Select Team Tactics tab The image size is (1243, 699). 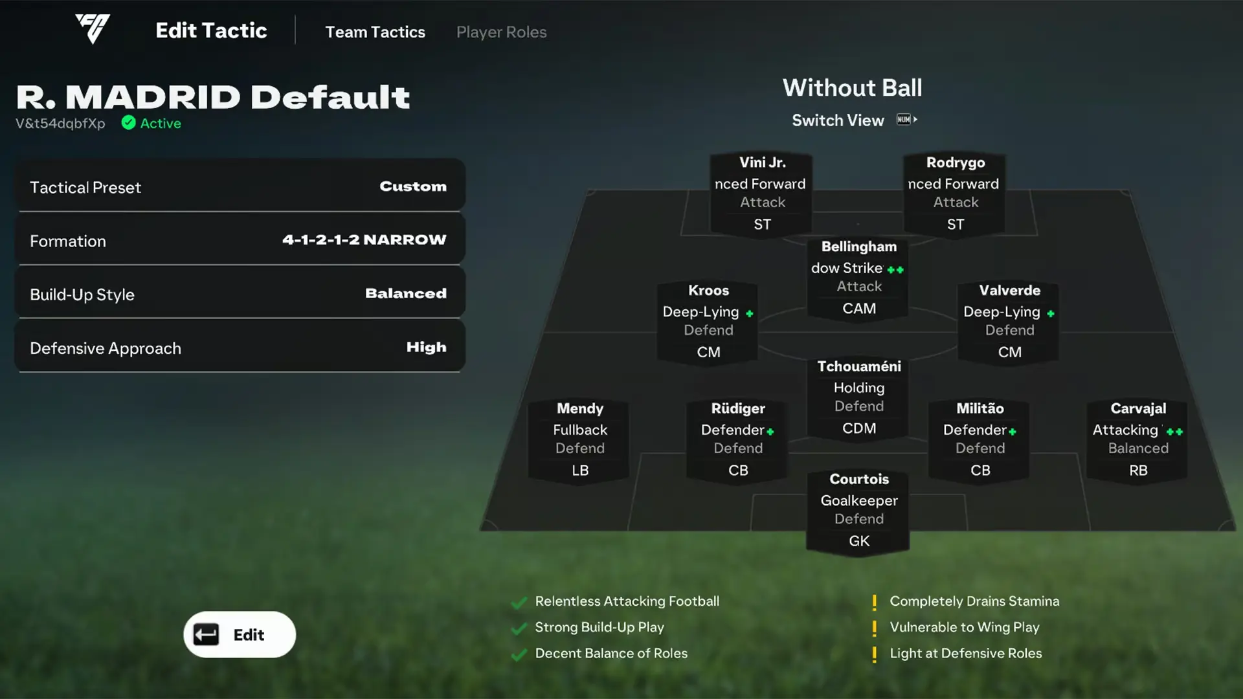[375, 32]
